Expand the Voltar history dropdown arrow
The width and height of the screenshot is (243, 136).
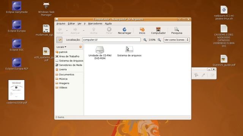67,31
